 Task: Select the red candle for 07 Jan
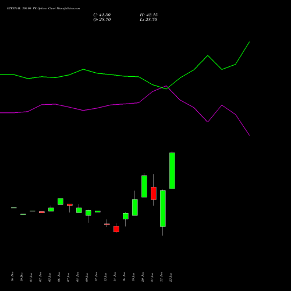tap(70, 205)
